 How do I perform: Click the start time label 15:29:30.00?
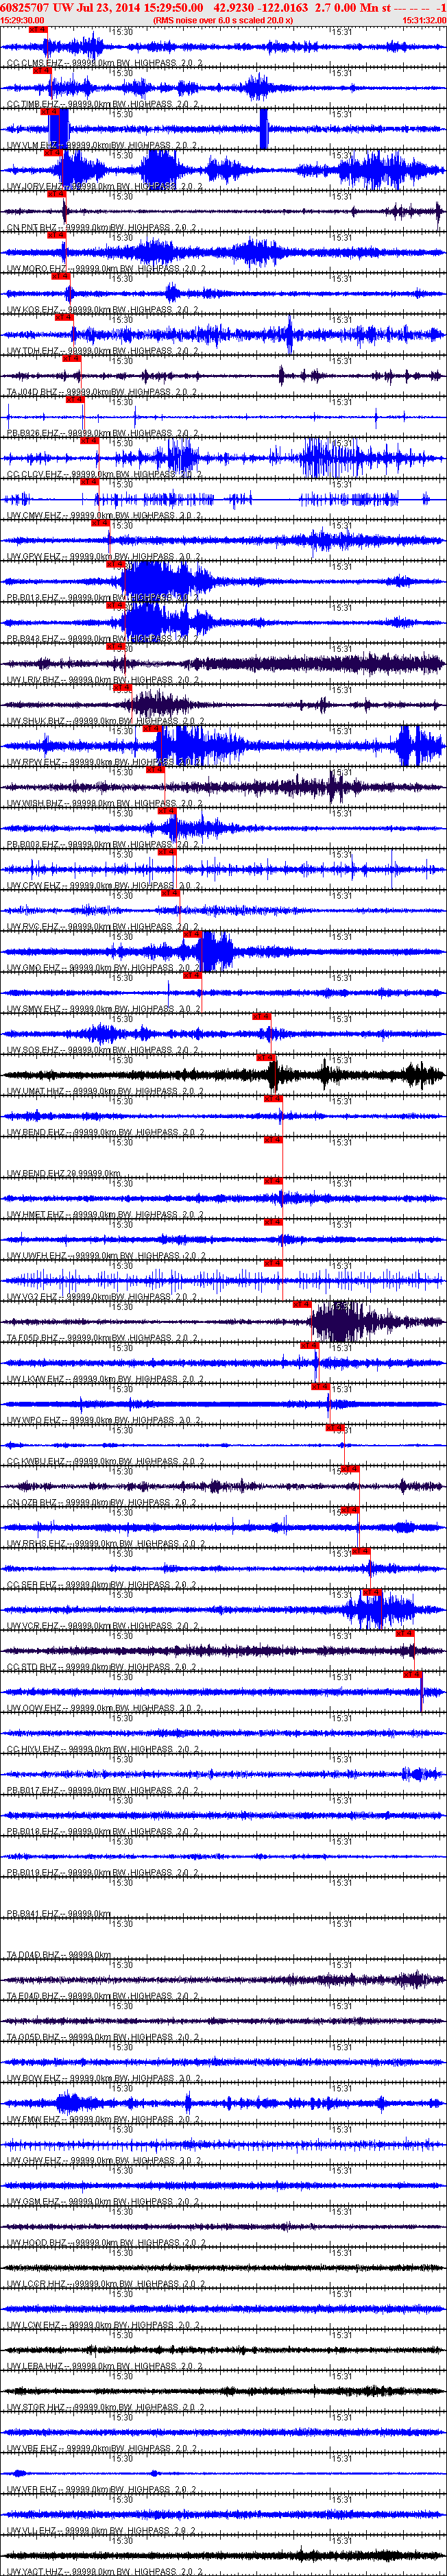pyautogui.click(x=22, y=20)
